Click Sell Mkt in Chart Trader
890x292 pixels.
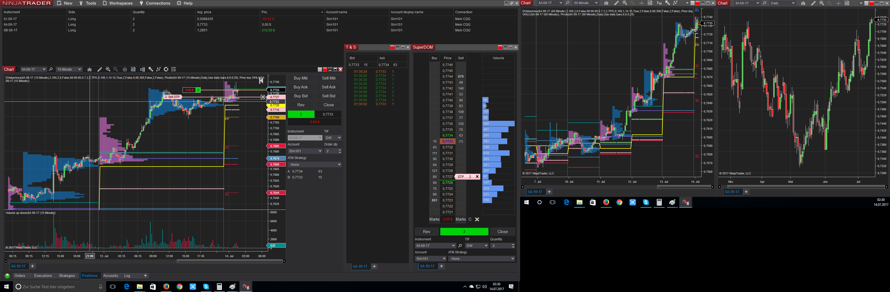click(329, 78)
